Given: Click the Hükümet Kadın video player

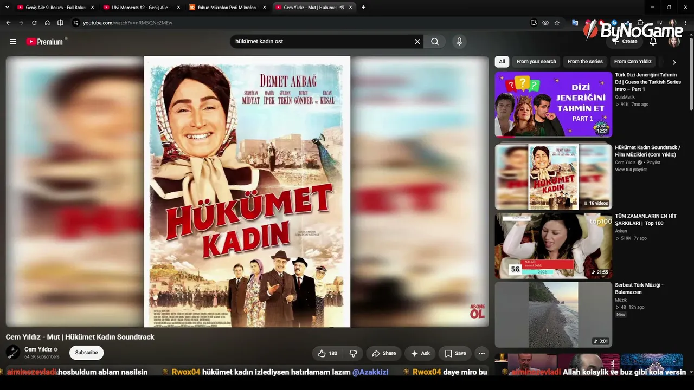Looking at the screenshot, I should (x=247, y=192).
